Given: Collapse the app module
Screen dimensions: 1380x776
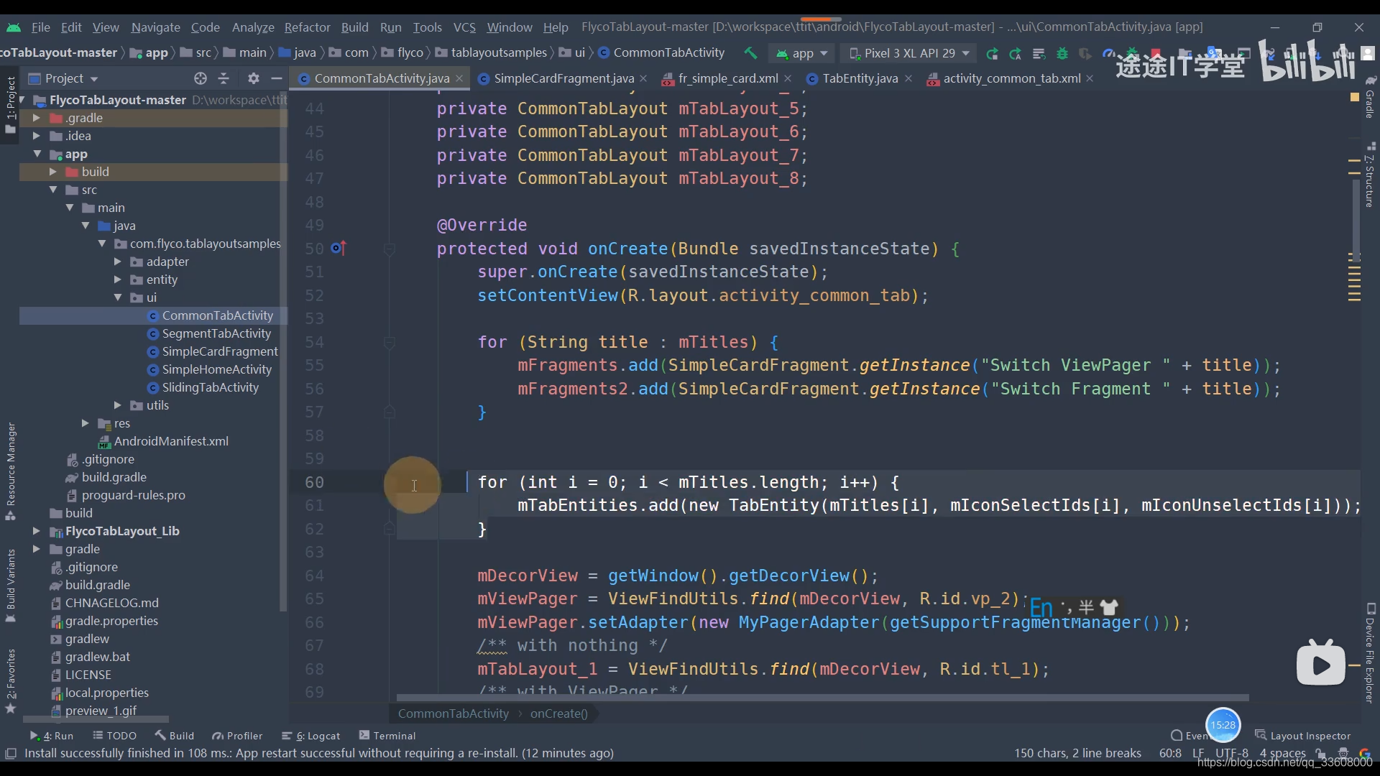Looking at the screenshot, I should 37,154.
